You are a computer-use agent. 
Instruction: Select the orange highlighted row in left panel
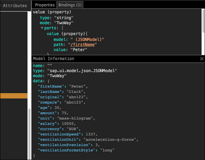(x=14, y=96)
